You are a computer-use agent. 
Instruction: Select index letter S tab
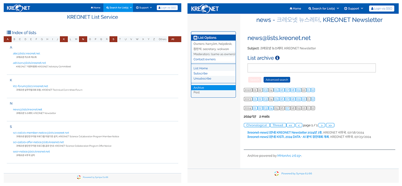click(113, 39)
